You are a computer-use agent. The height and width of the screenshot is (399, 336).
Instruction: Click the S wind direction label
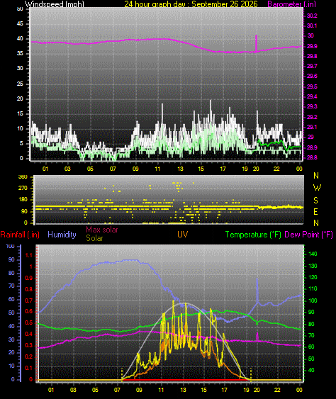click(x=315, y=201)
